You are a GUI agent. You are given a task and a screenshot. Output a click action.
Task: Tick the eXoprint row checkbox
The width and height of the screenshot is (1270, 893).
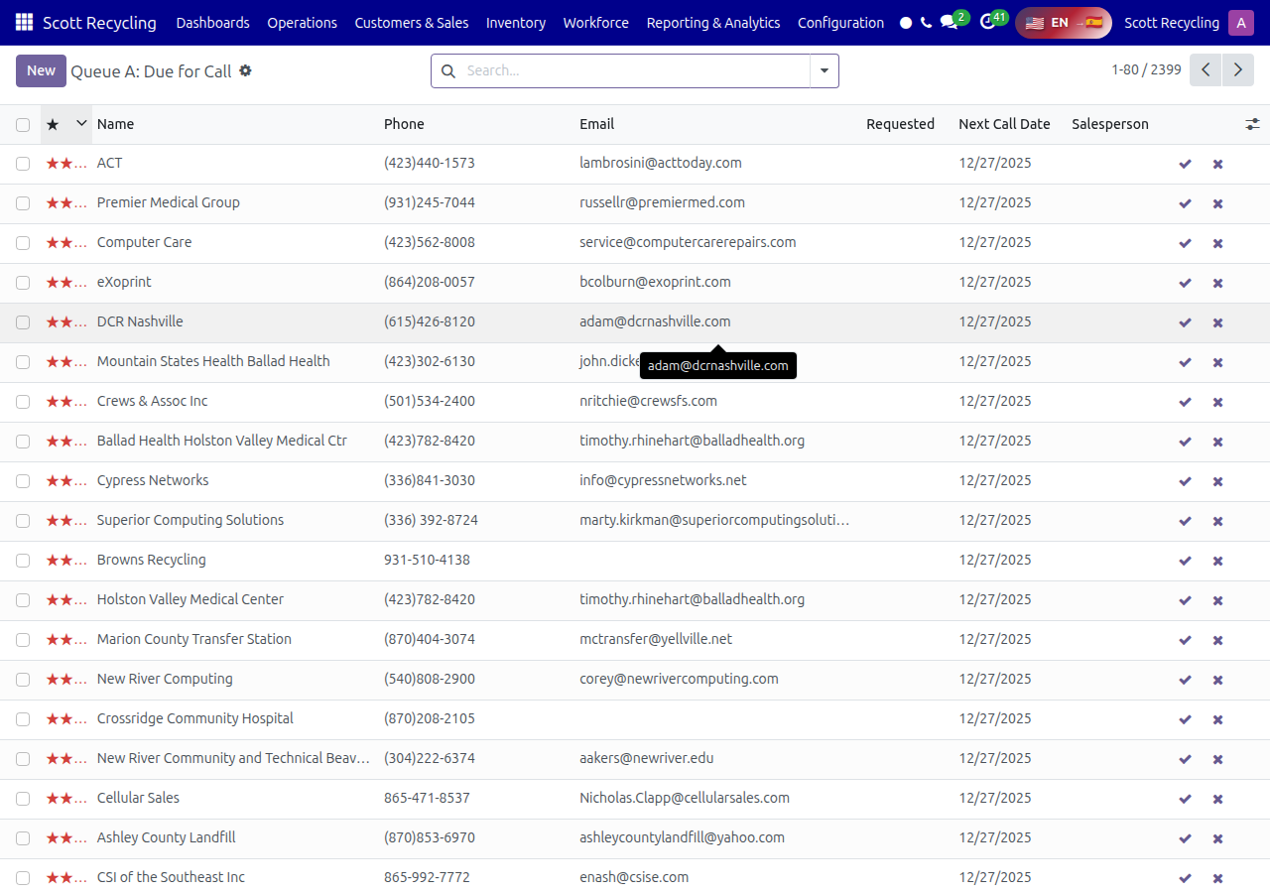[23, 283]
